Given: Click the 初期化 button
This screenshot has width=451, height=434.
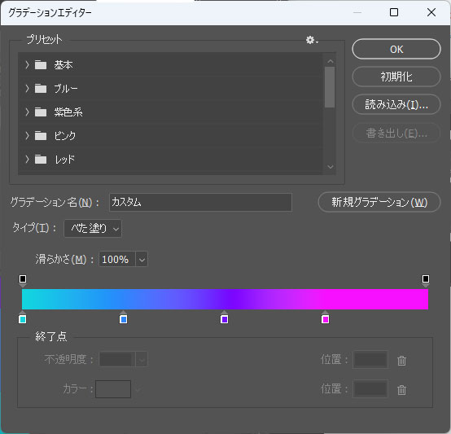Looking at the screenshot, I should 396,77.
